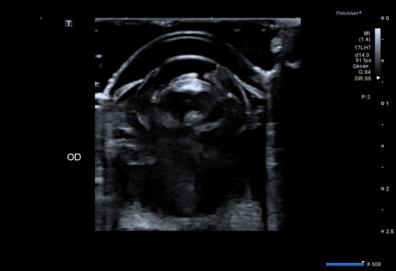
Task: Click the T transducer orientation icon
Action: (x=69, y=23)
